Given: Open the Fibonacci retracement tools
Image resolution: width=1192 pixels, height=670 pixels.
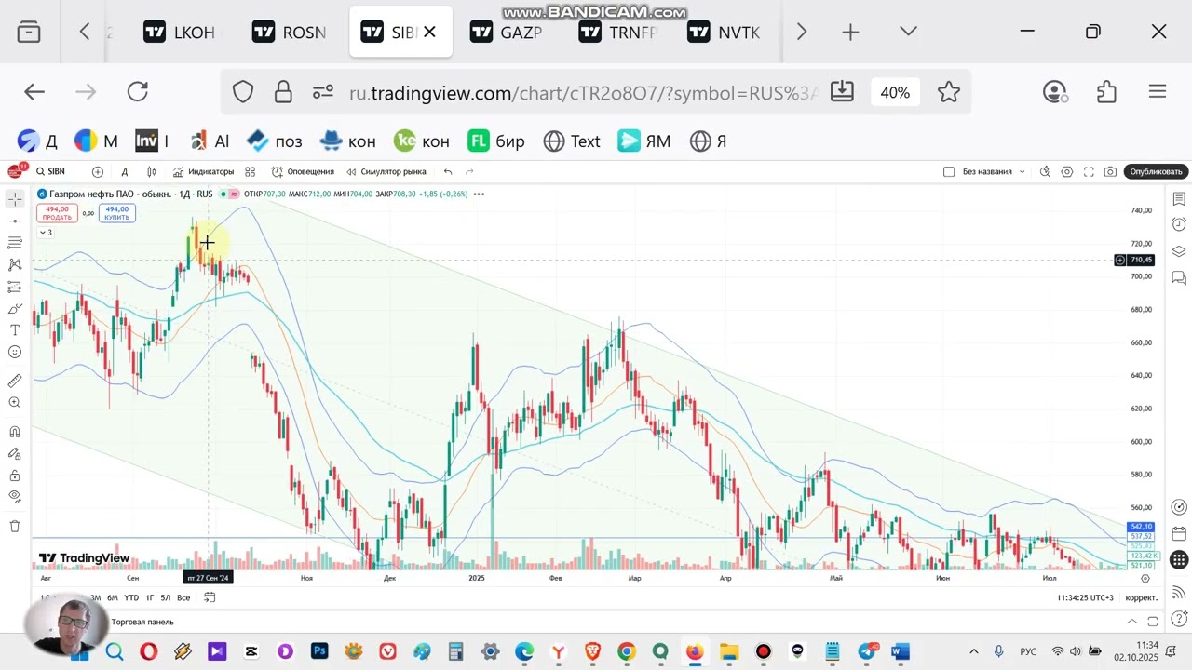Looking at the screenshot, I should click(x=15, y=243).
